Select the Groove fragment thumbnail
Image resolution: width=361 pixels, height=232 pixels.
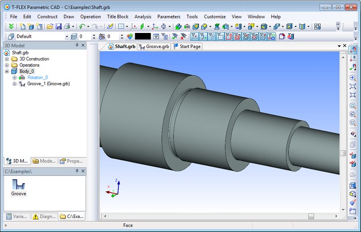click(x=18, y=187)
